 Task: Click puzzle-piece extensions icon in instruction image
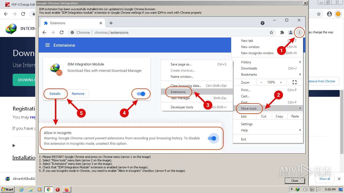click(x=282, y=32)
